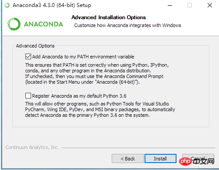Click 'Customize how Anaconda integrates with Windows' subtitle
219x170 pixels.
tap(127, 25)
